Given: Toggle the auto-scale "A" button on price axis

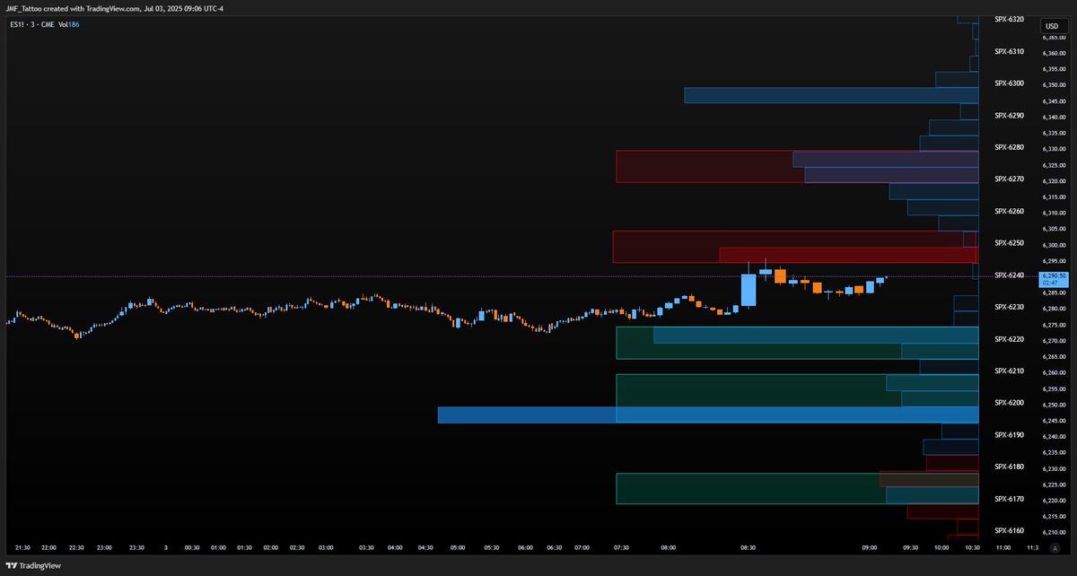Looking at the screenshot, I should (1054, 547).
